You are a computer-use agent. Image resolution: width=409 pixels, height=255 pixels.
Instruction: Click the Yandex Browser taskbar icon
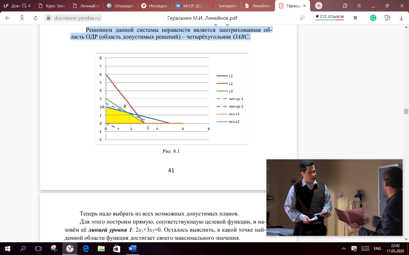pos(70,248)
